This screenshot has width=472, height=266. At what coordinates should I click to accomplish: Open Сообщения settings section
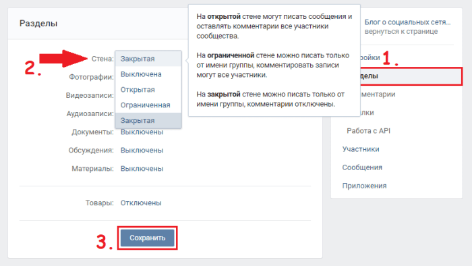[362, 167]
